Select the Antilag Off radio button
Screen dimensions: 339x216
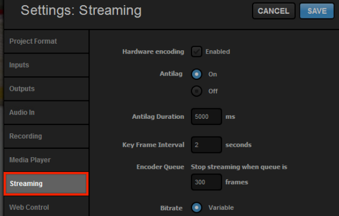click(x=196, y=91)
